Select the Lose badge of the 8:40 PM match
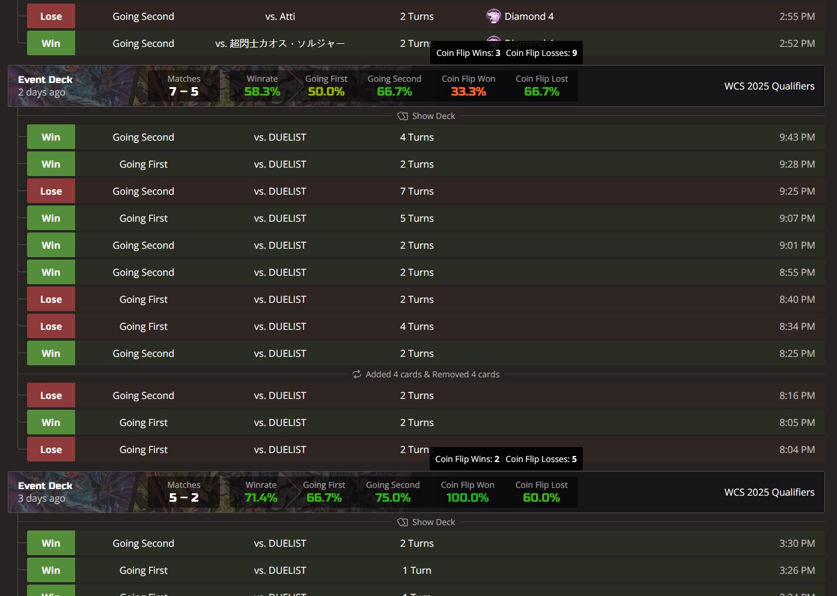The image size is (837, 596). coord(51,299)
